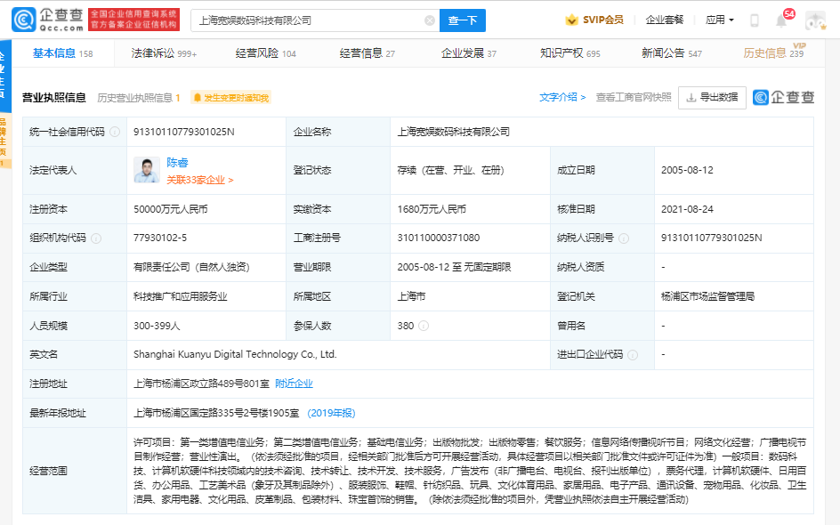Image resolution: width=840 pixels, height=525 pixels.
Task: Open 附近企业 nearby companies link
Action: pyautogui.click(x=294, y=384)
